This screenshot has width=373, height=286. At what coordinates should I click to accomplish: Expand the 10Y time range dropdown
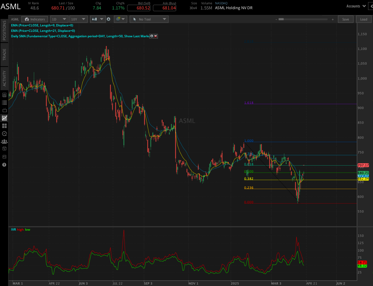coord(78,19)
